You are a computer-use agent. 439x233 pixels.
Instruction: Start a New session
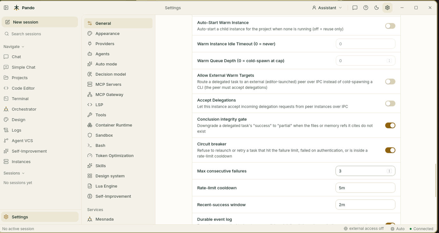click(40, 22)
